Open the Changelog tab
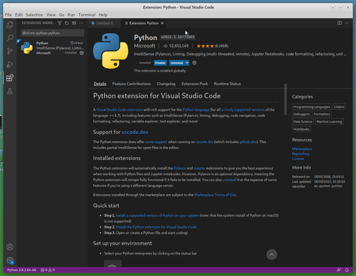 pos(166,84)
